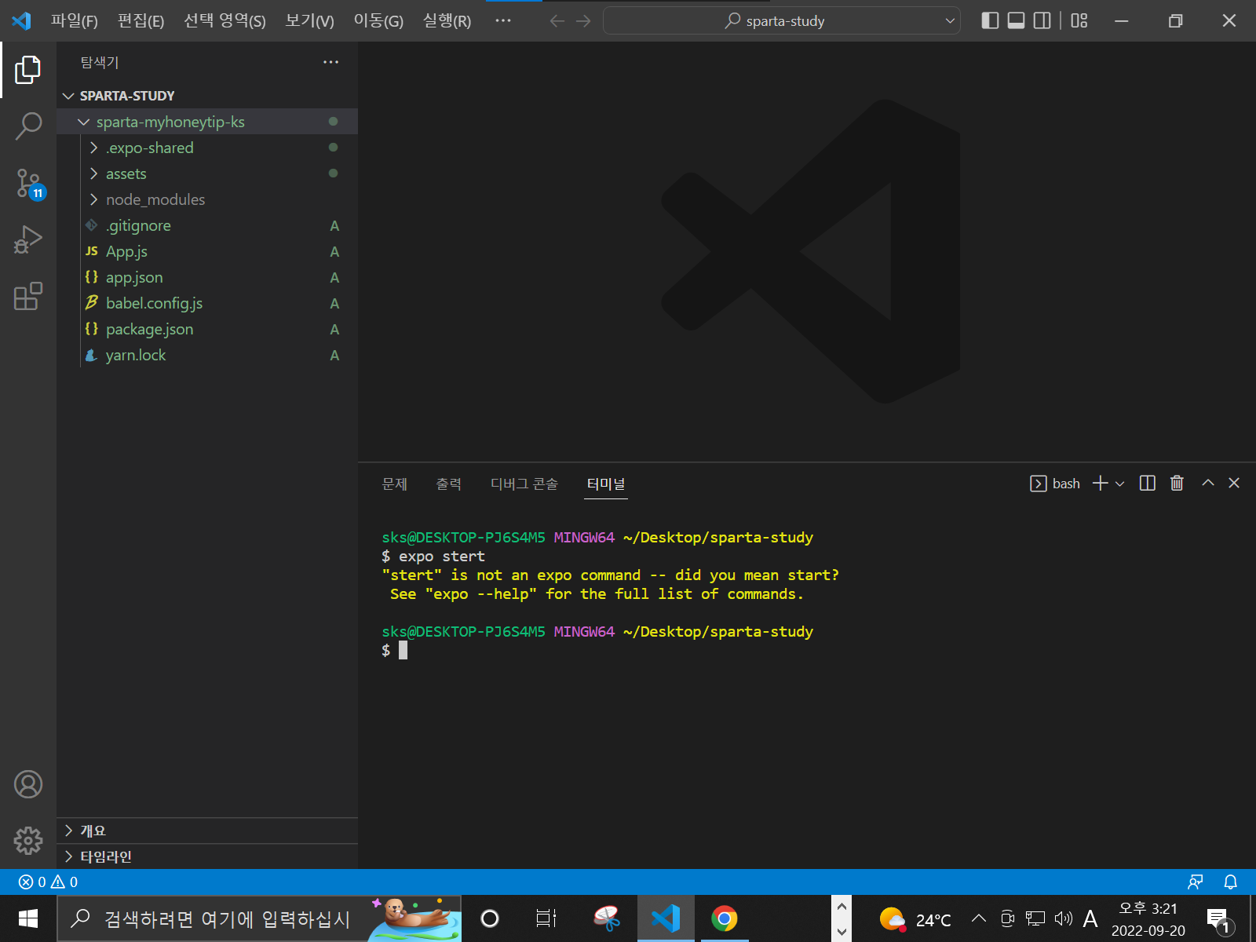
Task: Focus the terminal input prompt
Action: pyautogui.click(x=403, y=650)
